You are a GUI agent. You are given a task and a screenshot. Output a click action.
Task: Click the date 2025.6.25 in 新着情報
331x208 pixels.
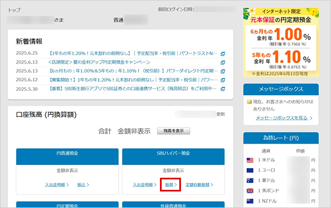click(x=27, y=53)
